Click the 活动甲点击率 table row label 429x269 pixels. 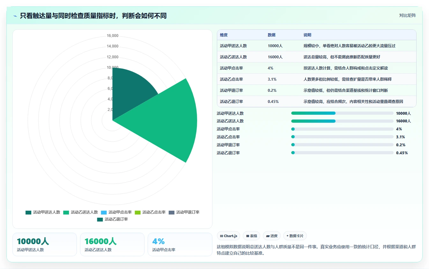tap(231, 68)
